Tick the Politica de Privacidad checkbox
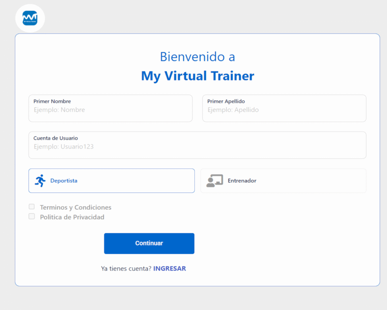 [x=32, y=217]
